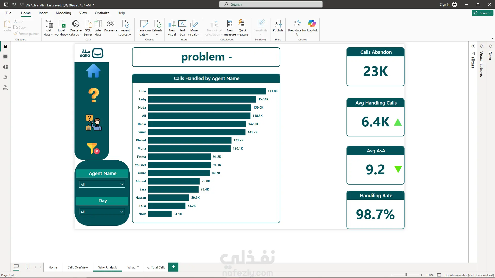Select Nour's bar in the chart
The height and width of the screenshot is (278, 495).
point(160,214)
